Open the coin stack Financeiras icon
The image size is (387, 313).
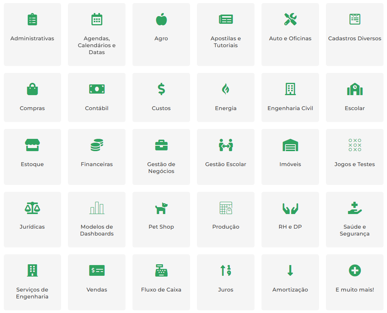[97, 145]
